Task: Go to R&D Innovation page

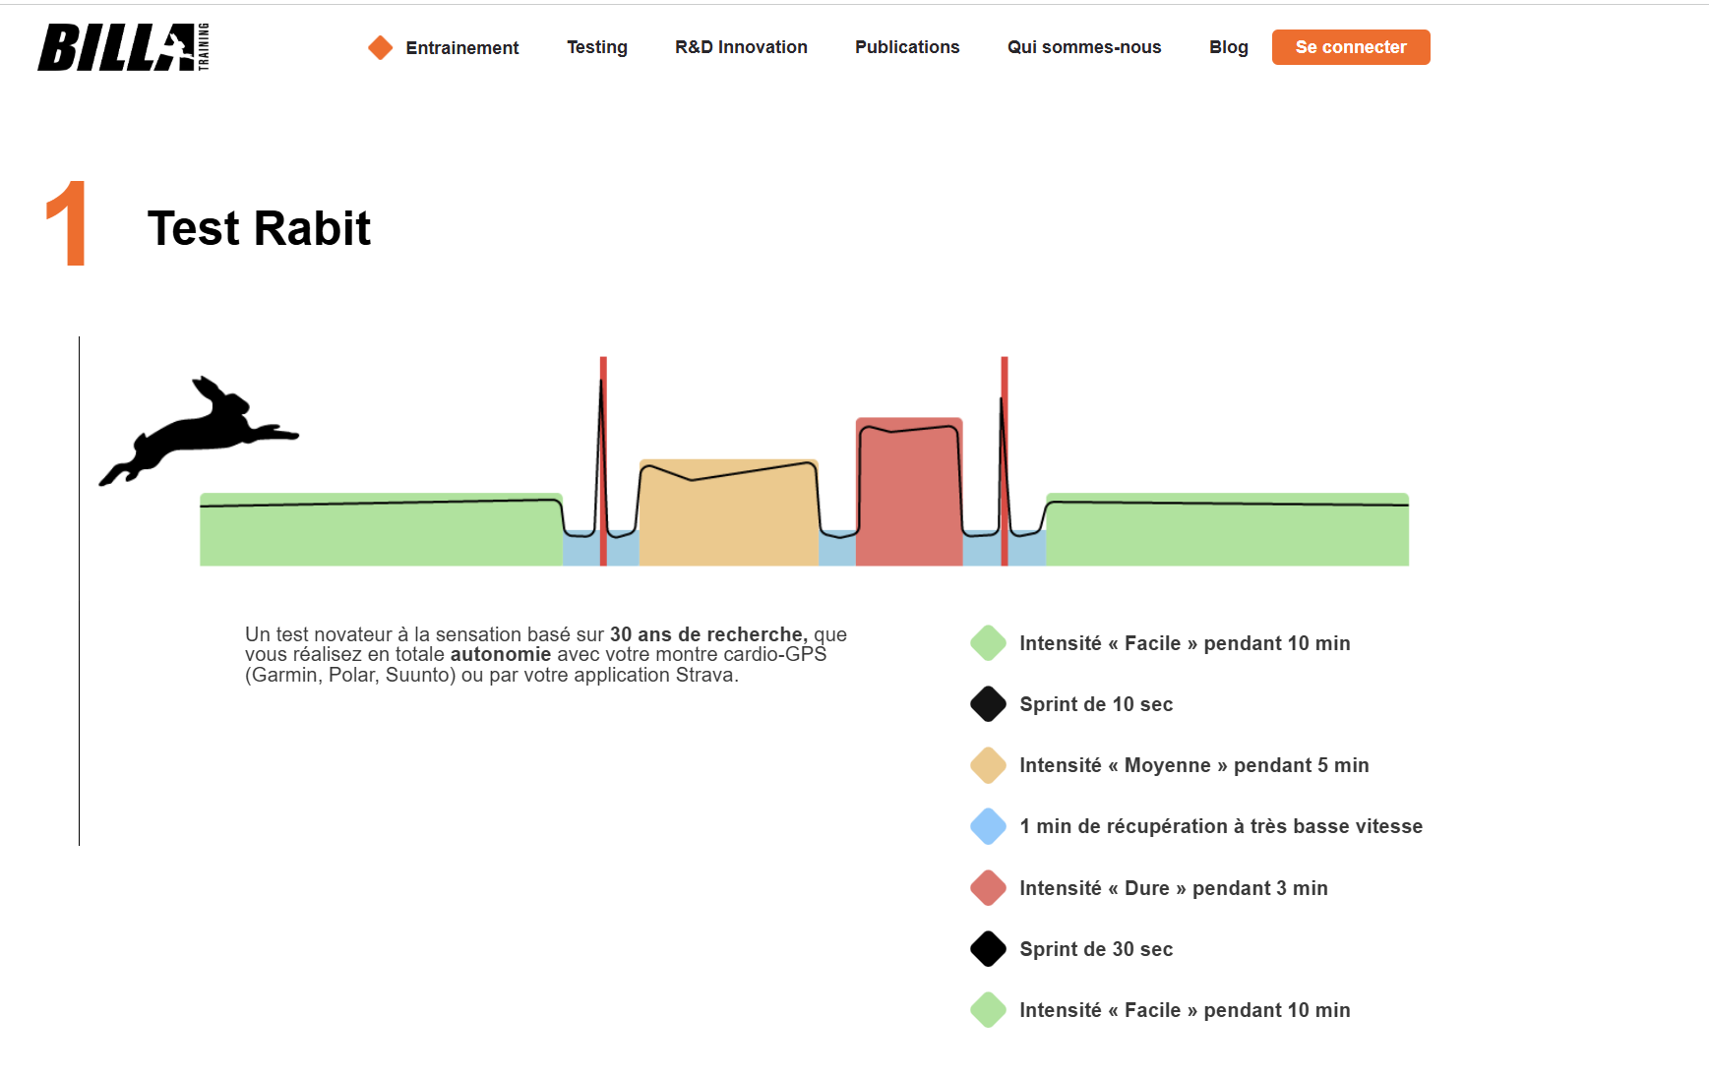Action: point(741,47)
